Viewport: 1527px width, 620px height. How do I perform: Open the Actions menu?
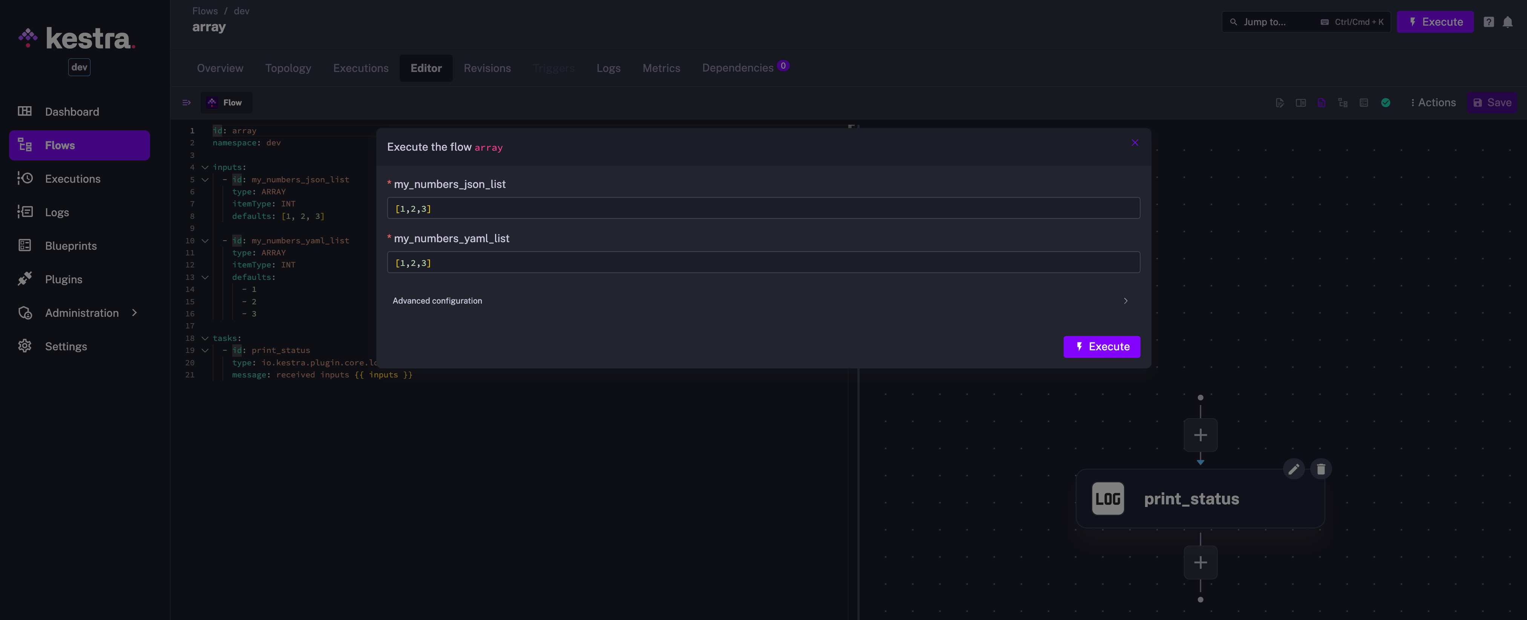point(1433,102)
